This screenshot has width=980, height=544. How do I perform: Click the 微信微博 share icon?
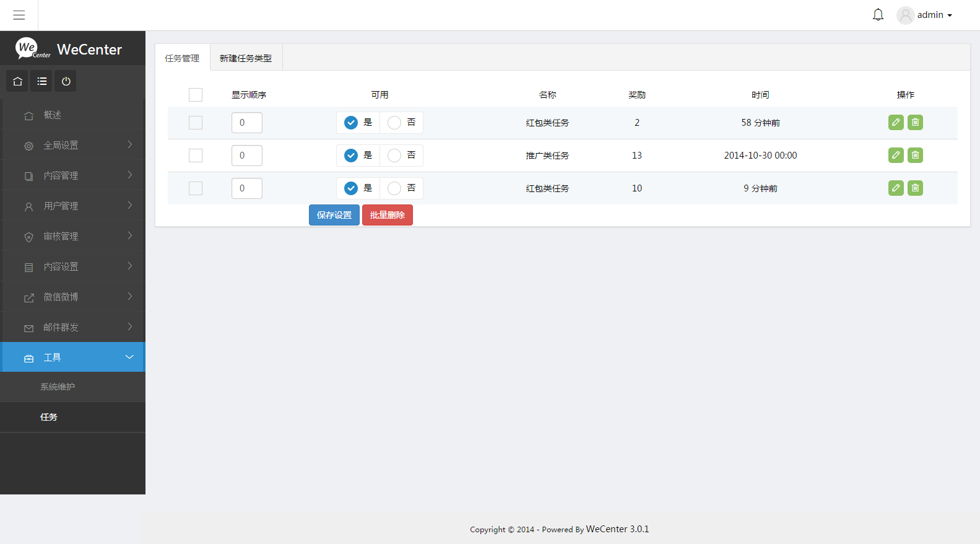(x=28, y=298)
